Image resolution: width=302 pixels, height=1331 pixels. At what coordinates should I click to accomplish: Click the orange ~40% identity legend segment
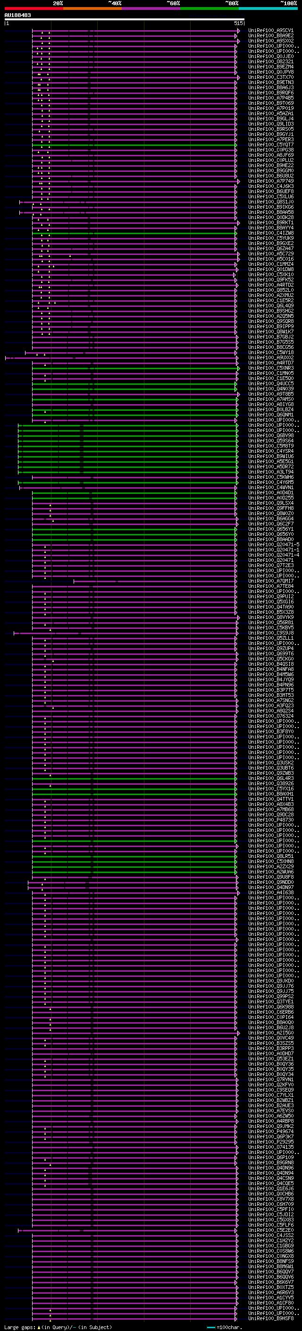click(92, 8)
